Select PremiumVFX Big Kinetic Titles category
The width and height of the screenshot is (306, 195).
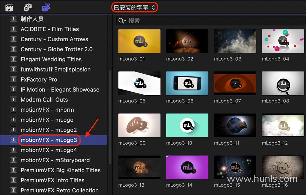[54, 170]
